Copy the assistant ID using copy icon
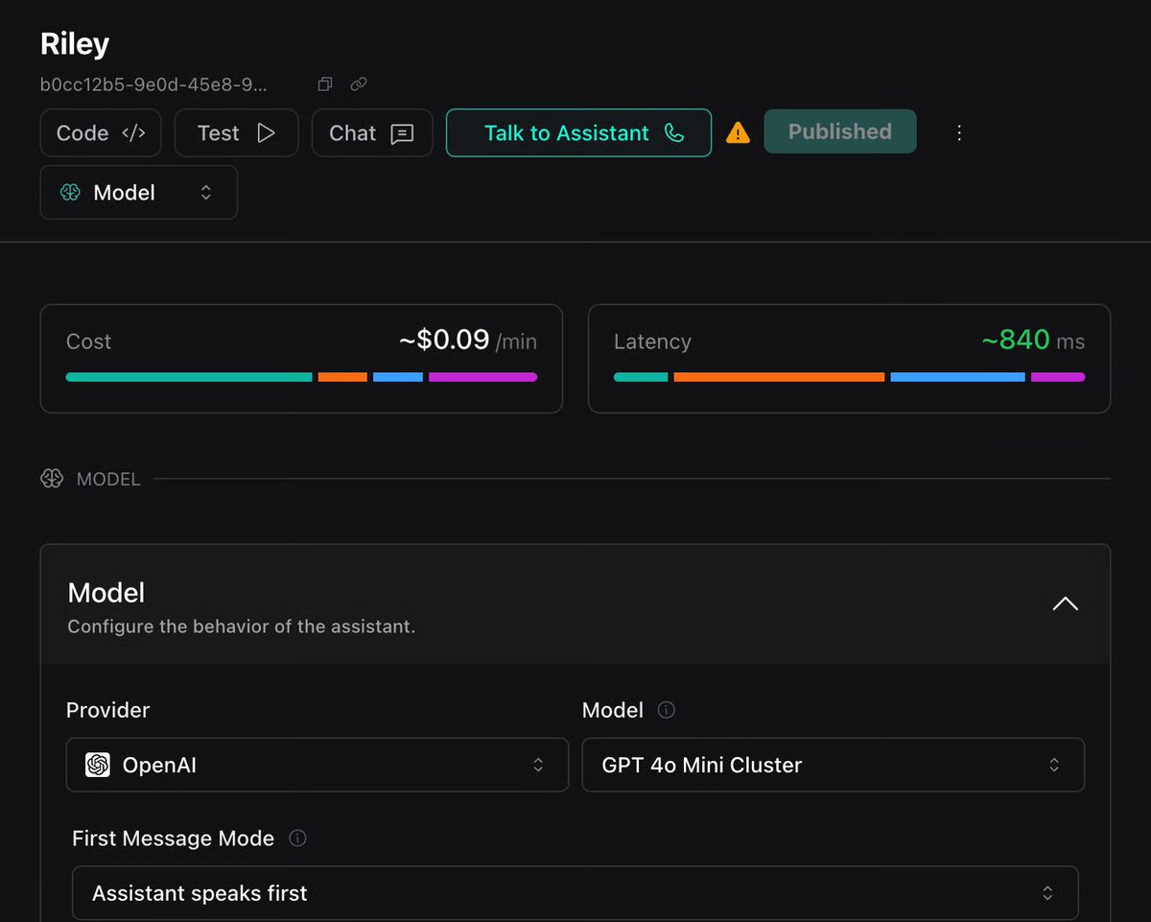 (x=324, y=84)
